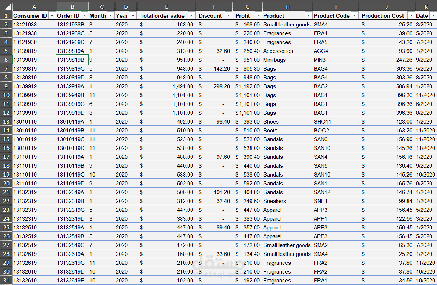Select the Boots product cell
The image size is (437, 285).
click(288, 131)
